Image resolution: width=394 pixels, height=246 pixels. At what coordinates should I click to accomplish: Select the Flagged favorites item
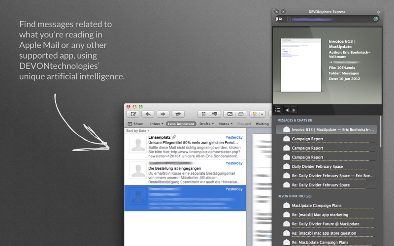pos(244,124)
